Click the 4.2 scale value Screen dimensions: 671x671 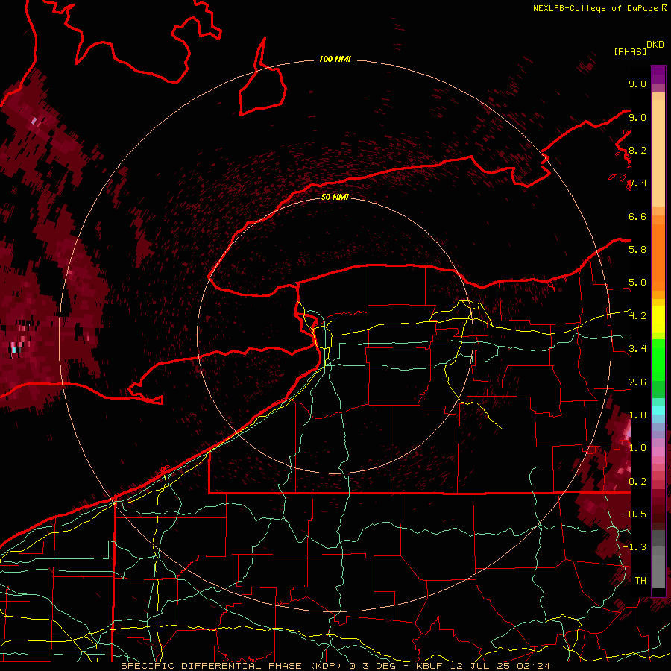(637, 315)
